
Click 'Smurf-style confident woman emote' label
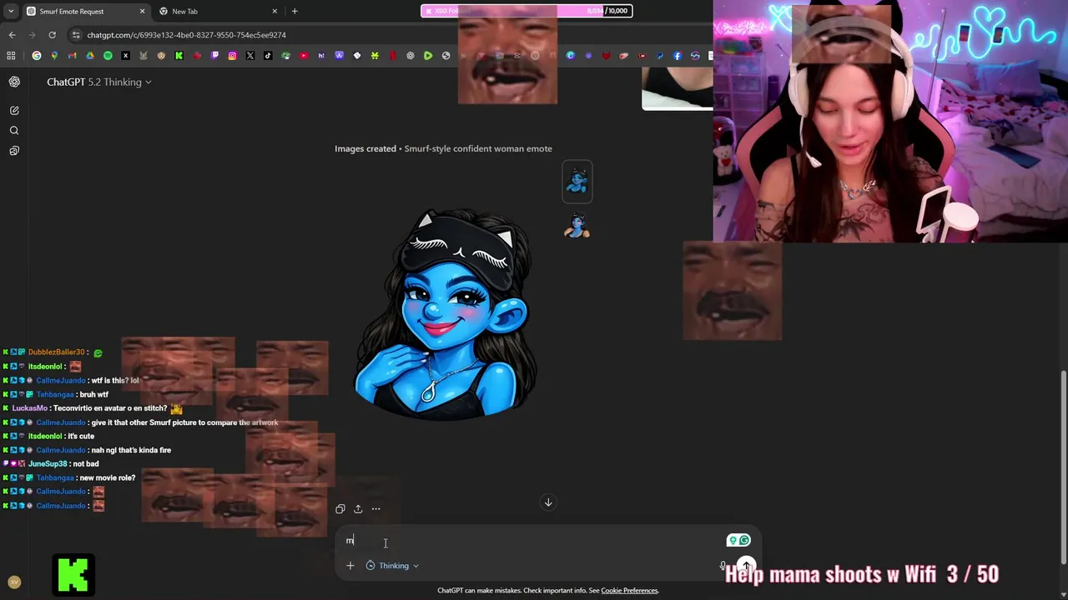[478, 148]
